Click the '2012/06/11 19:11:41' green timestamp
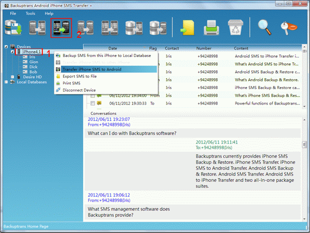The height and width of the screenshot is (233, 310). pyautogui.click(x=216, y=142)
